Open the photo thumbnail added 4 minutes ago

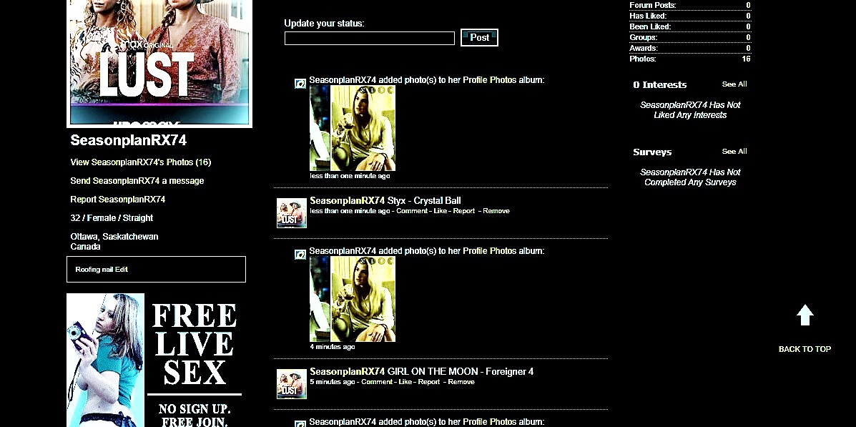coord(352,299)
